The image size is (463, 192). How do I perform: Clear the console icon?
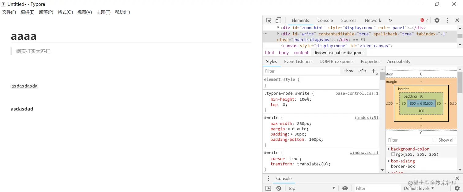pos(279,188)
